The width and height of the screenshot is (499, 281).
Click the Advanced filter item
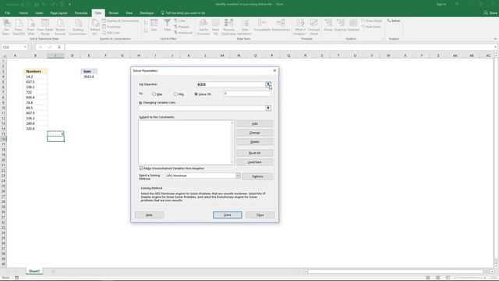(183, 33)
